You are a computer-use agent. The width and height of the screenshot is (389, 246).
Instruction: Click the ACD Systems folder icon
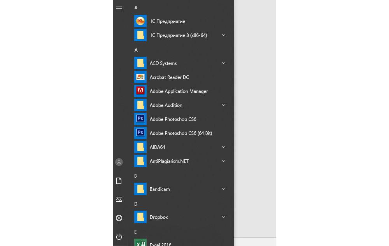pos(140,63)
